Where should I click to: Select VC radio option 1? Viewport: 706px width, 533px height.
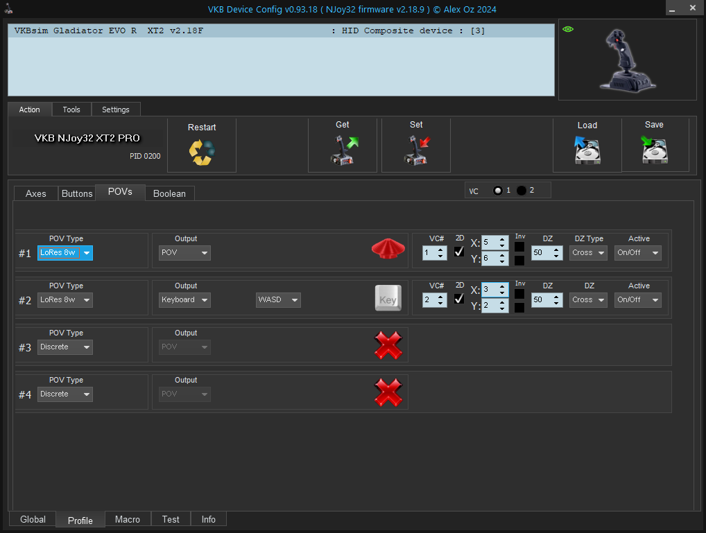(x=497, y=191)
